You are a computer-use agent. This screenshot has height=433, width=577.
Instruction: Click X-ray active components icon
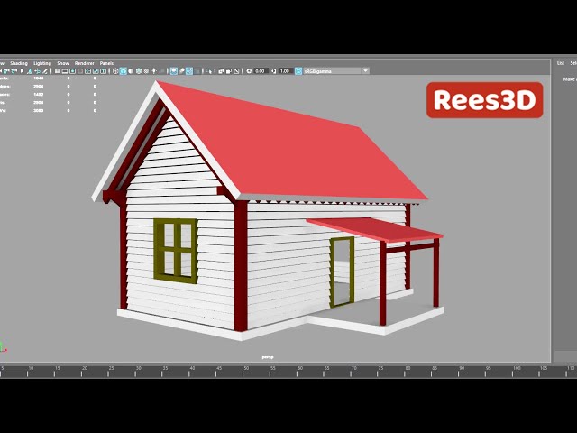tap(228, 70)
